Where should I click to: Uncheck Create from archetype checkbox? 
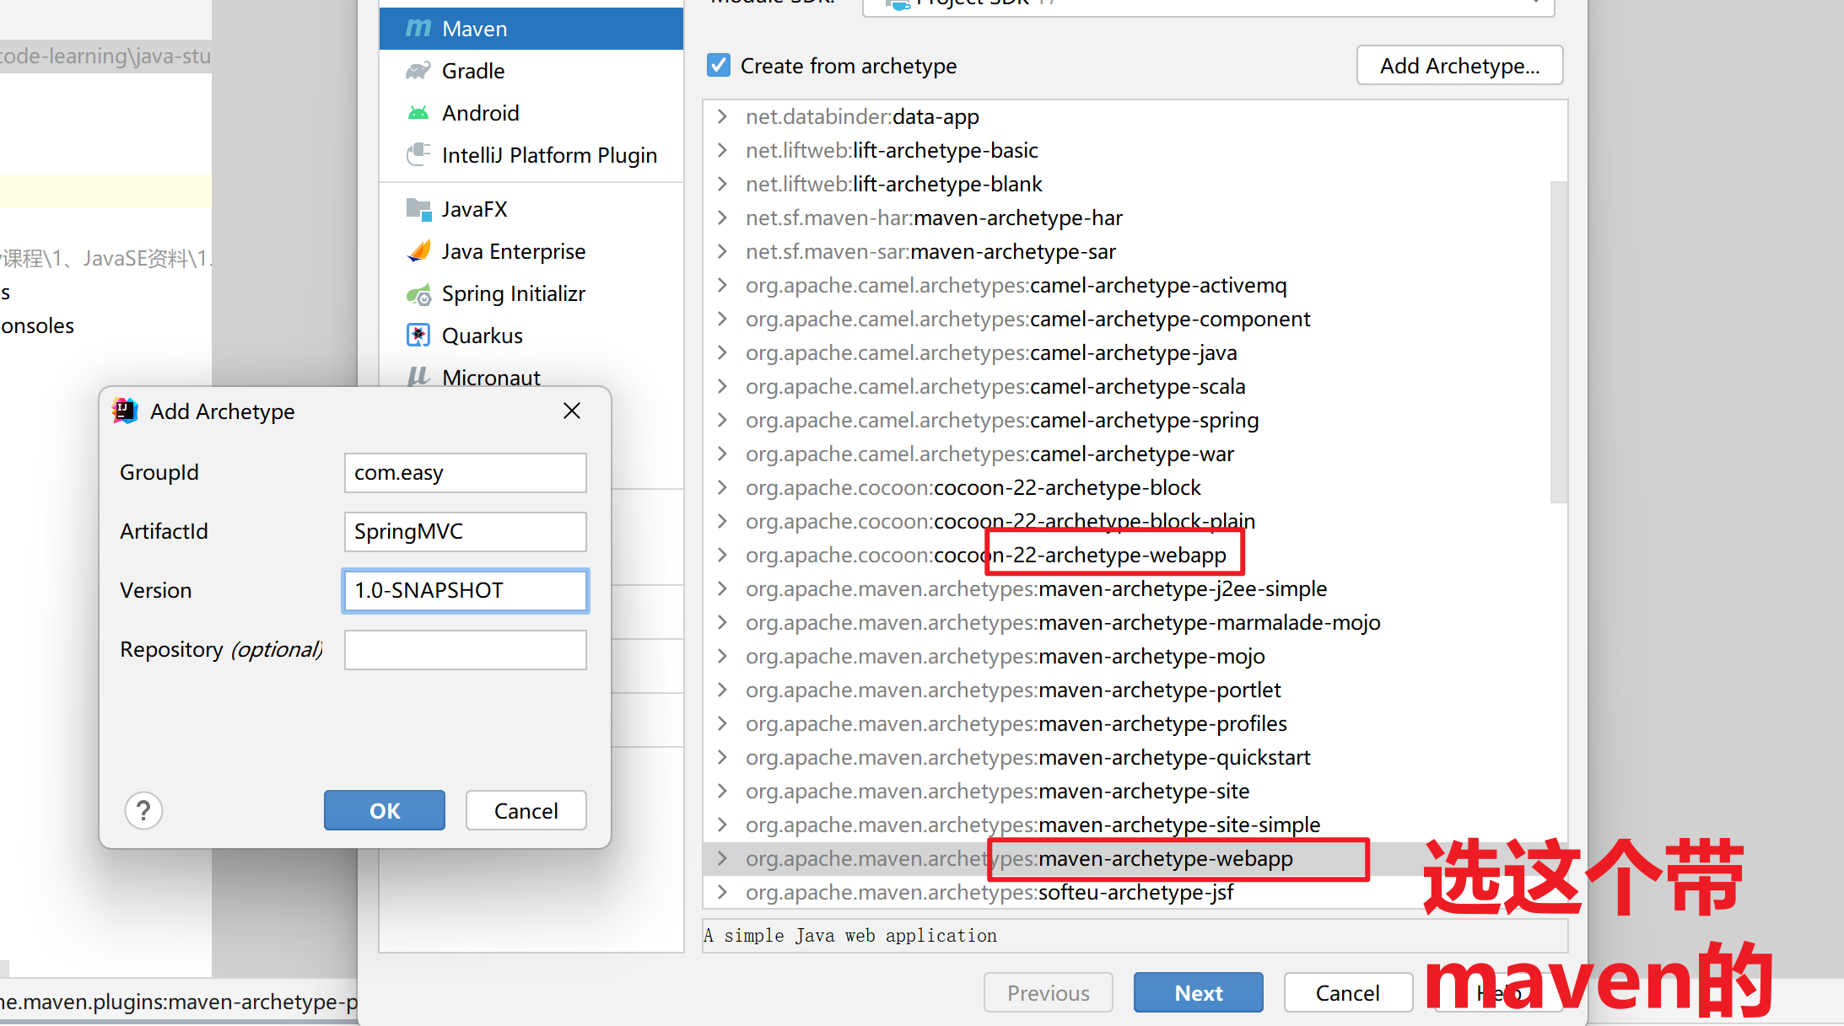tap(719, 66)
